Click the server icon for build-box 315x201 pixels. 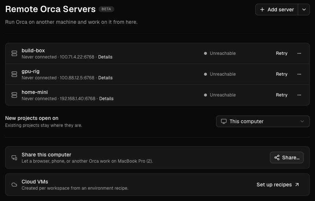14,53
